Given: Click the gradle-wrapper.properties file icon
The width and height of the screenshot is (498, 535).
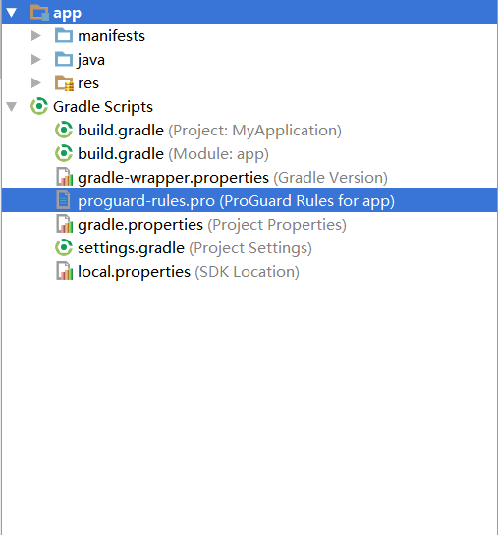Looking at the screenshot, I should (65, 177).
